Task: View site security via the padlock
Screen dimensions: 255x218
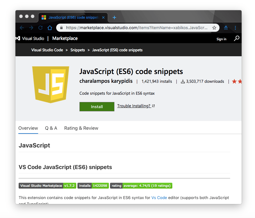Action: (x=61, y=28)
